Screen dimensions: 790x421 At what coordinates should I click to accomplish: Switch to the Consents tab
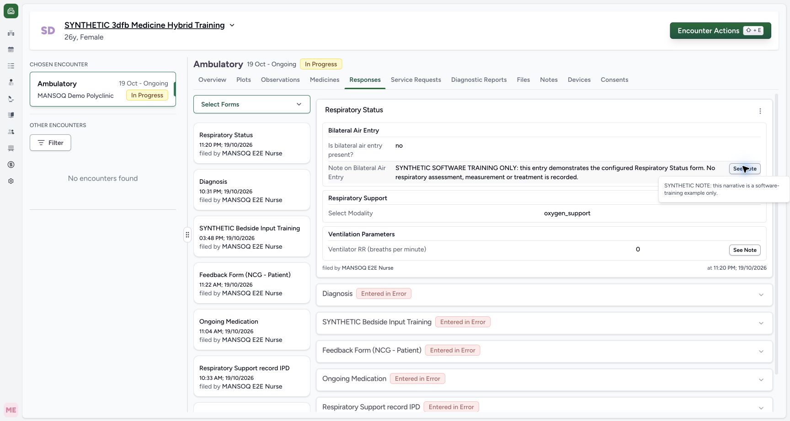click(614, 80)
